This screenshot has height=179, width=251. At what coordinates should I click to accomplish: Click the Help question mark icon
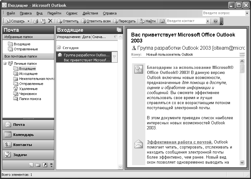click(x=216, y=21)
